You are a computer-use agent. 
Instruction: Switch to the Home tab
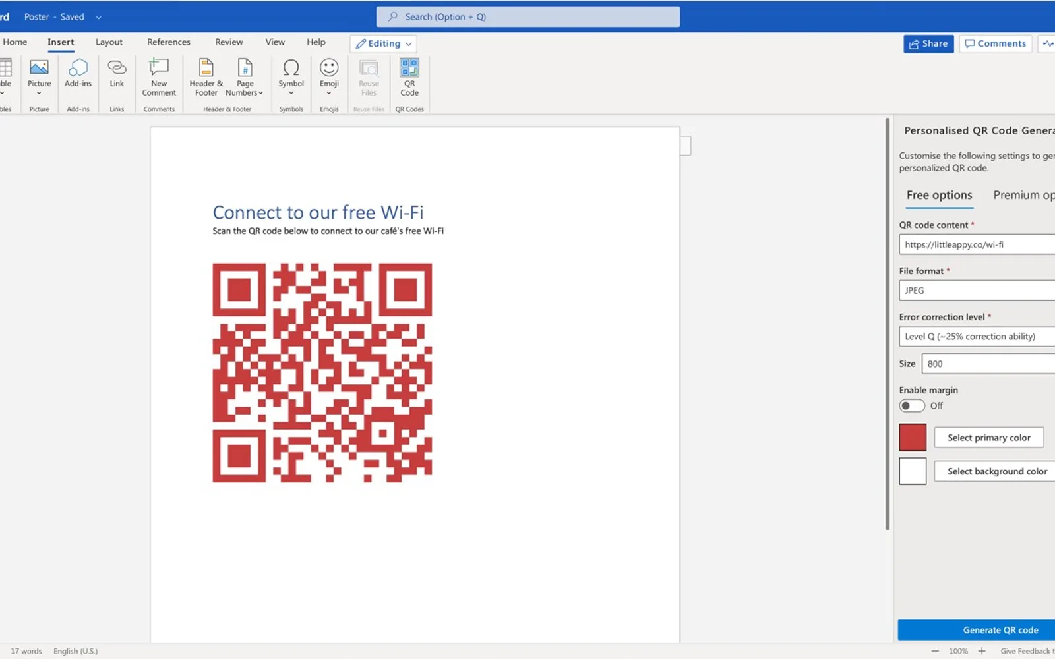tap(15, 42)
